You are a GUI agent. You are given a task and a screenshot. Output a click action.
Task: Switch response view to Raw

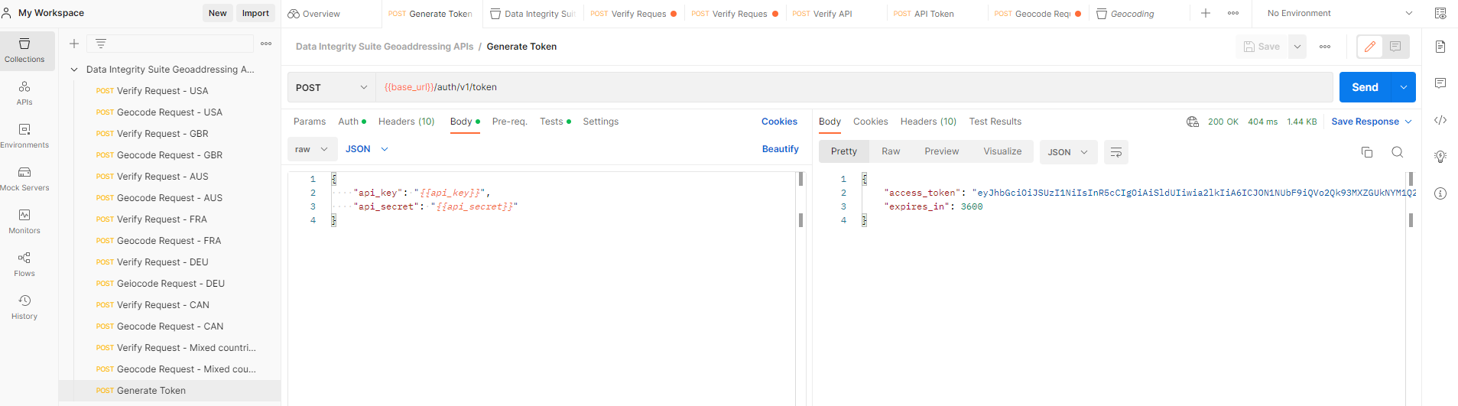click(x=891, y=151)
